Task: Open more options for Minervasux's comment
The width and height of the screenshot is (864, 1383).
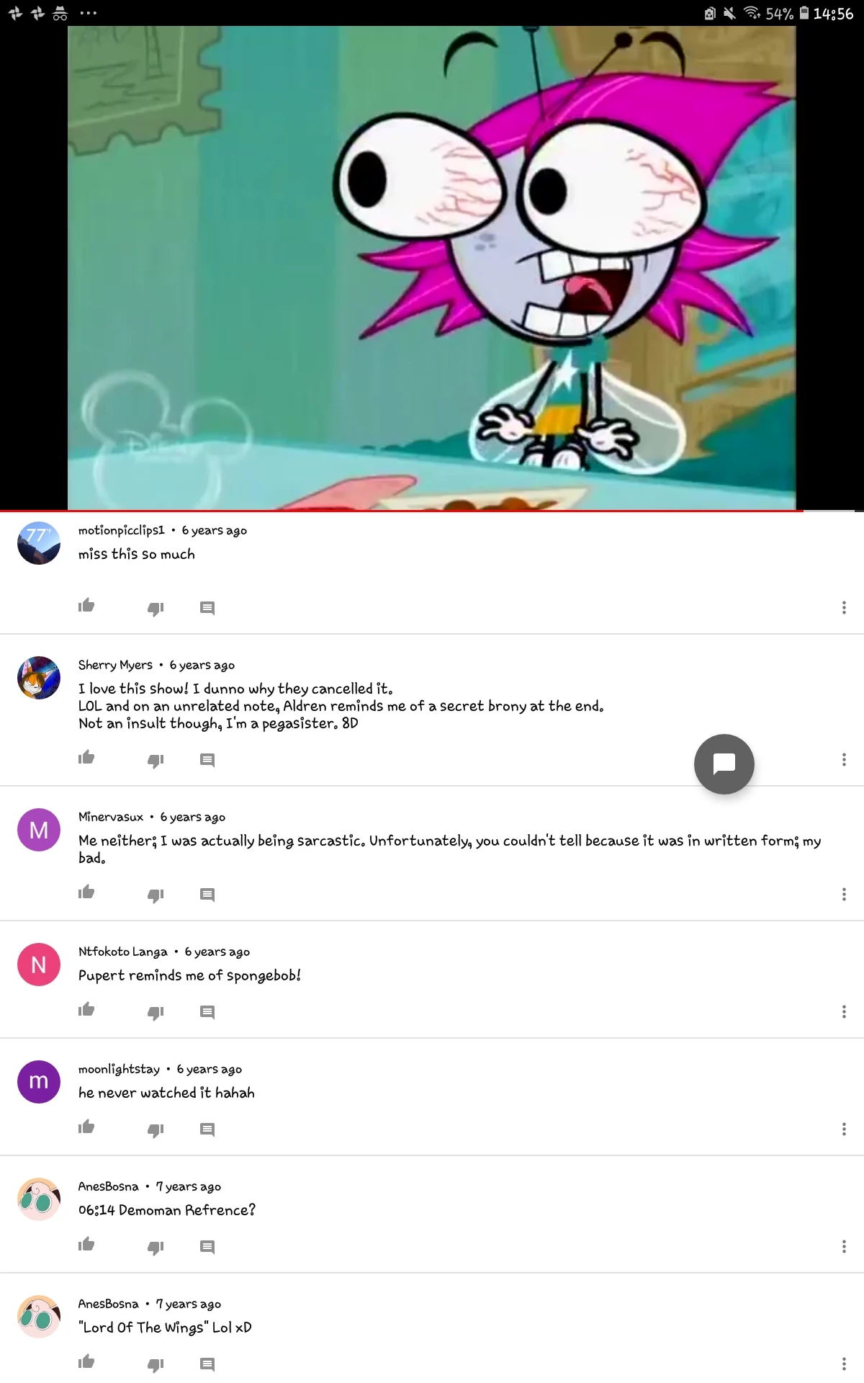Action: pyautogui.click(x=844, y=895)
